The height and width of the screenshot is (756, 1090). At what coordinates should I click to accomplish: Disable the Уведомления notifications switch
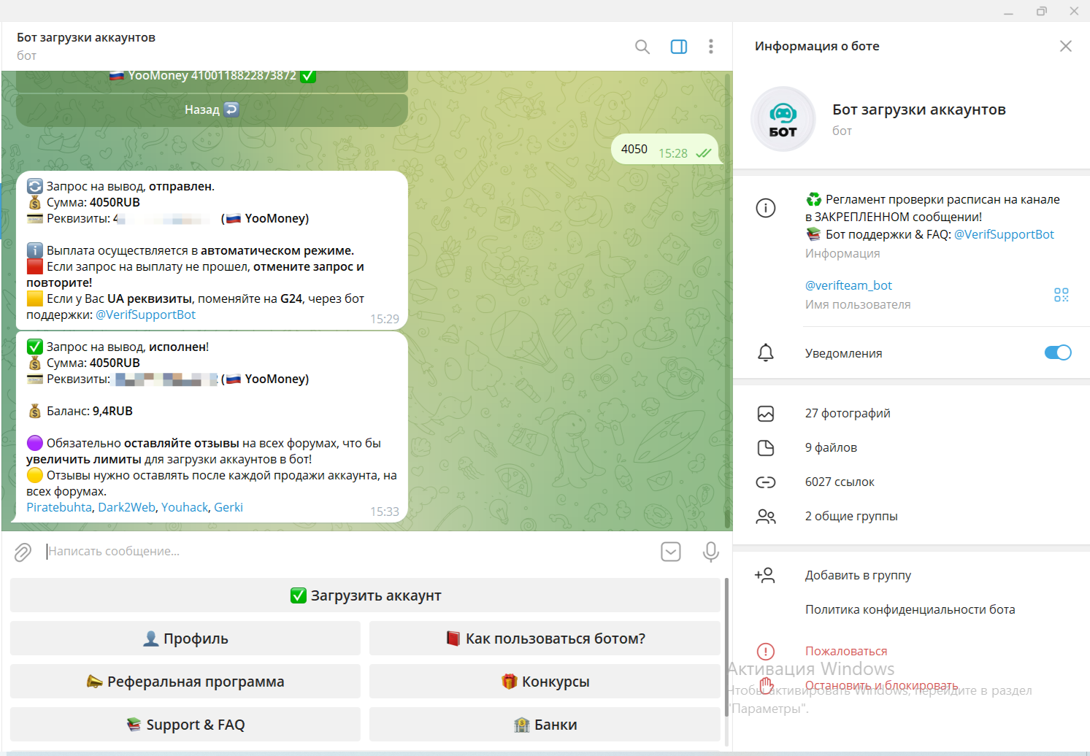tap(1057, 353)
